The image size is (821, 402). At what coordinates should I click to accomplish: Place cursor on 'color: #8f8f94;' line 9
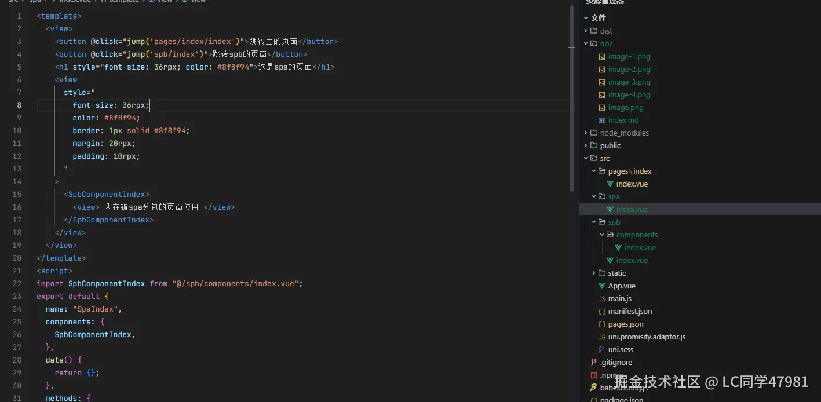(106, 118)
